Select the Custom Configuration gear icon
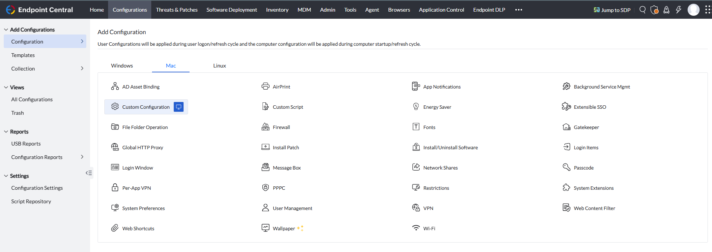Viewport: 712px width, 252px height. click(x=115, y=106)
